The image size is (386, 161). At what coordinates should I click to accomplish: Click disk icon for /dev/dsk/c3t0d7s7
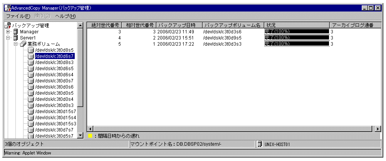(31, 130)
